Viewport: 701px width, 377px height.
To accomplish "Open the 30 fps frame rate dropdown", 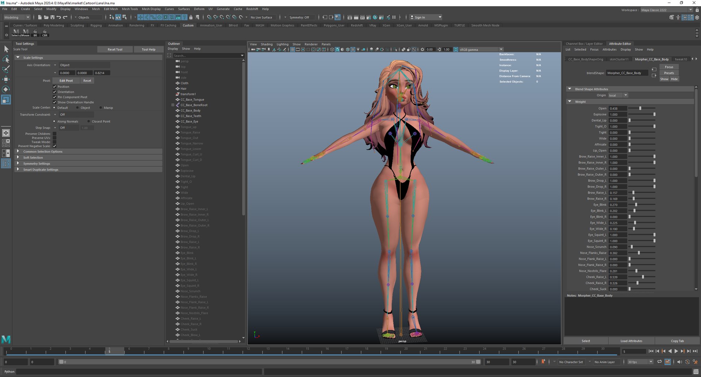I will pyautogui.click(x=640, y=362).
